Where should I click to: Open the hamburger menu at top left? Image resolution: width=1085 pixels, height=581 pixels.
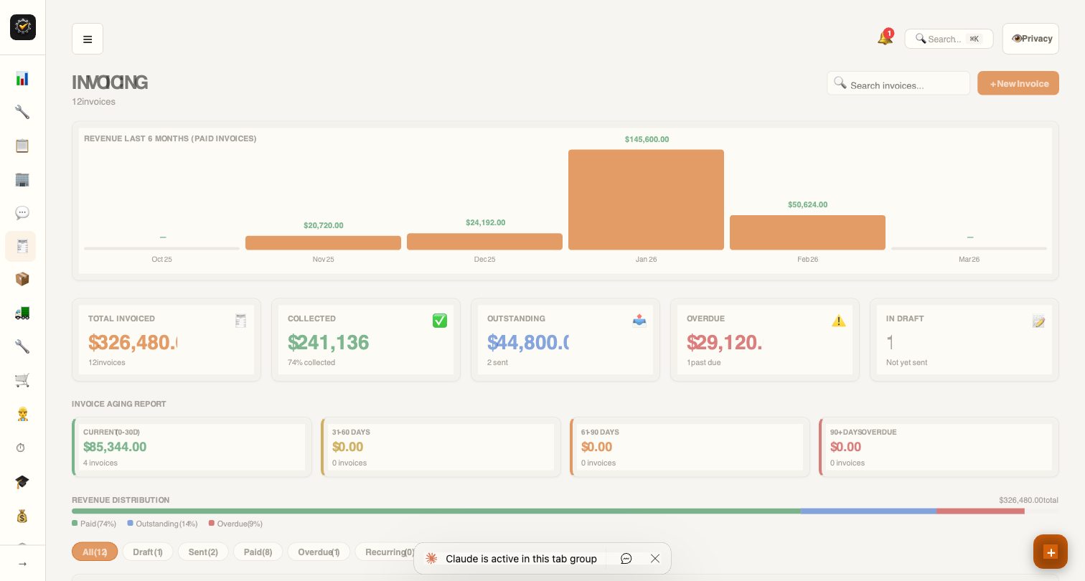pos(88,39)
